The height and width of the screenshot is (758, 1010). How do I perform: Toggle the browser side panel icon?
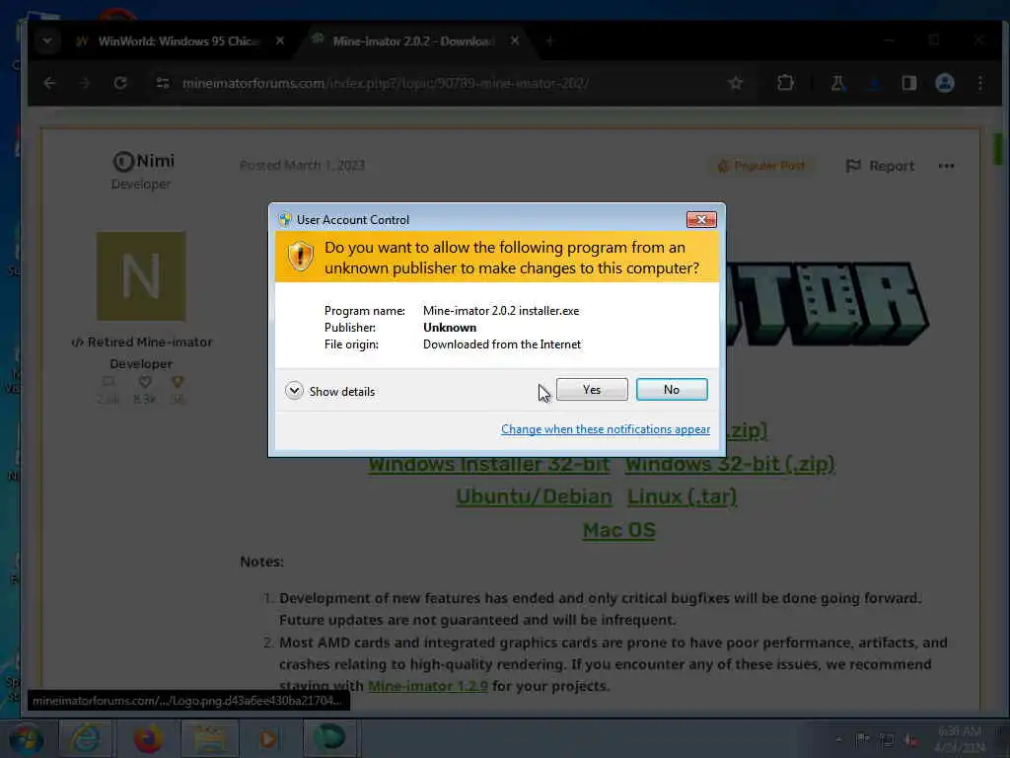coord(908,83)
